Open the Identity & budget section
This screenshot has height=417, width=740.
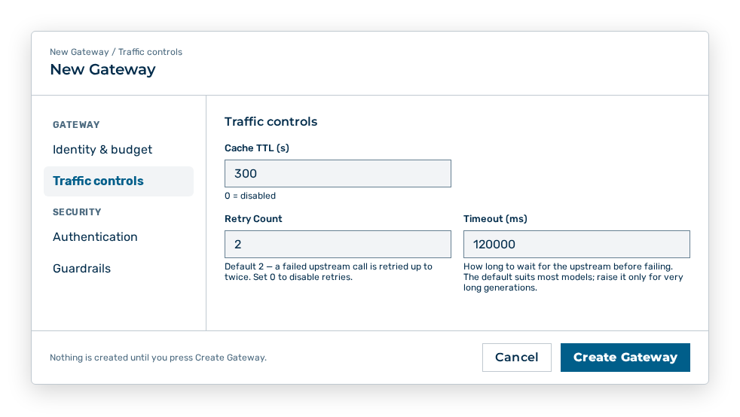[118, 150]
